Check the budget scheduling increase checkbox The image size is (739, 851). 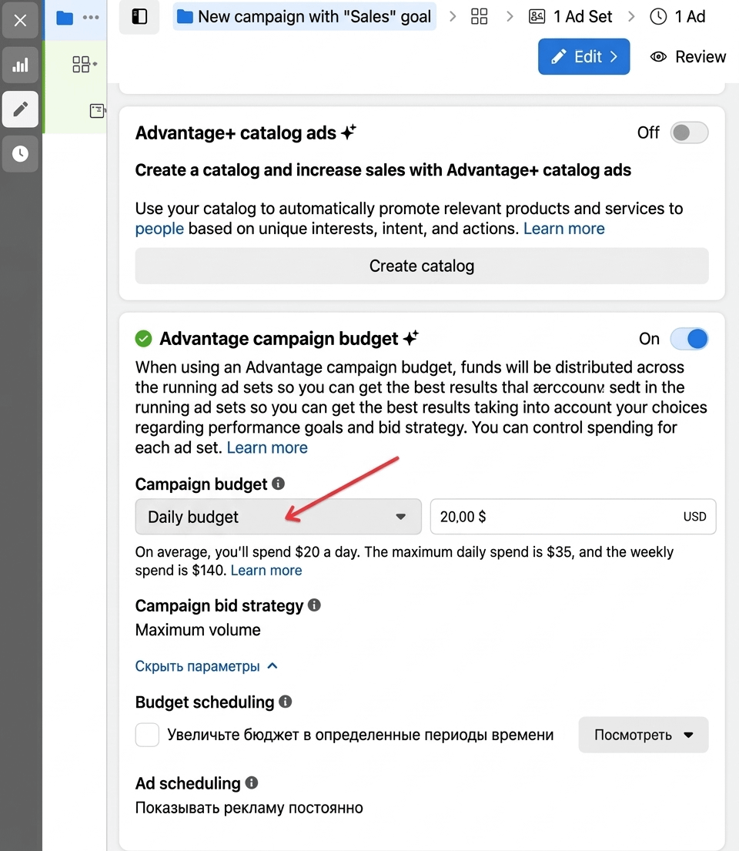147,735
